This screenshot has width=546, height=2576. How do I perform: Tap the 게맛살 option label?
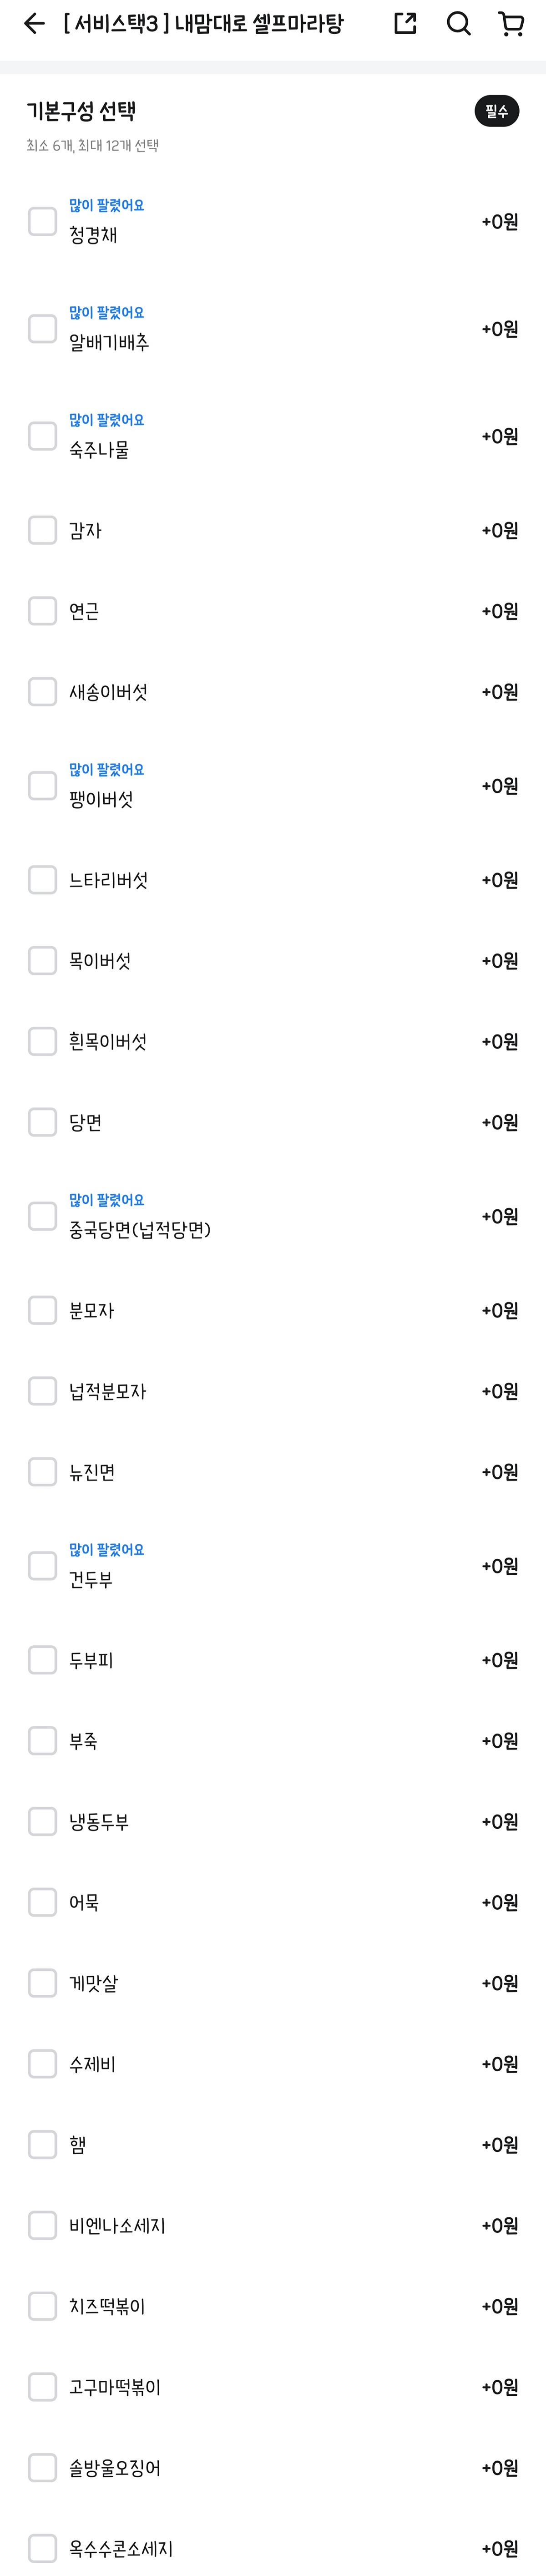tap(93, 1983)
